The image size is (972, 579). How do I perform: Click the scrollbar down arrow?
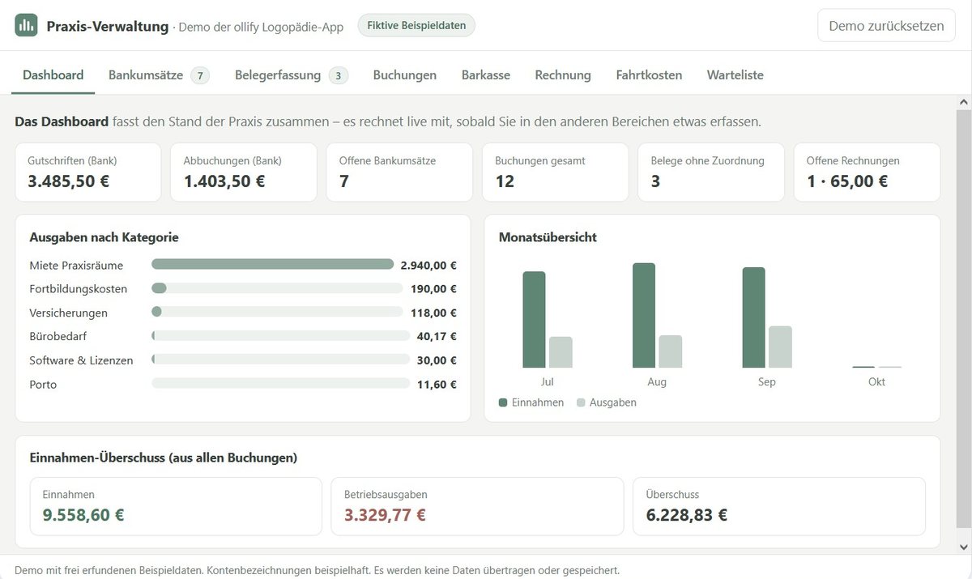pyautogui.click(x=964, y=547)
